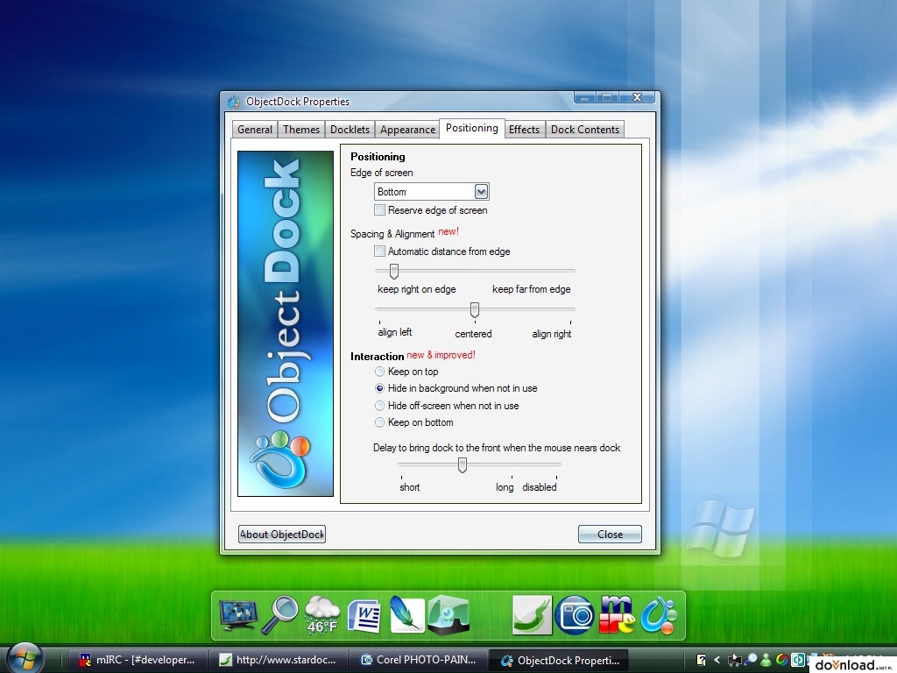Image resolution: width=897 pixels, height=673 pixels.
Task: Select the Positioning tab
Action: tap(472, 128)
